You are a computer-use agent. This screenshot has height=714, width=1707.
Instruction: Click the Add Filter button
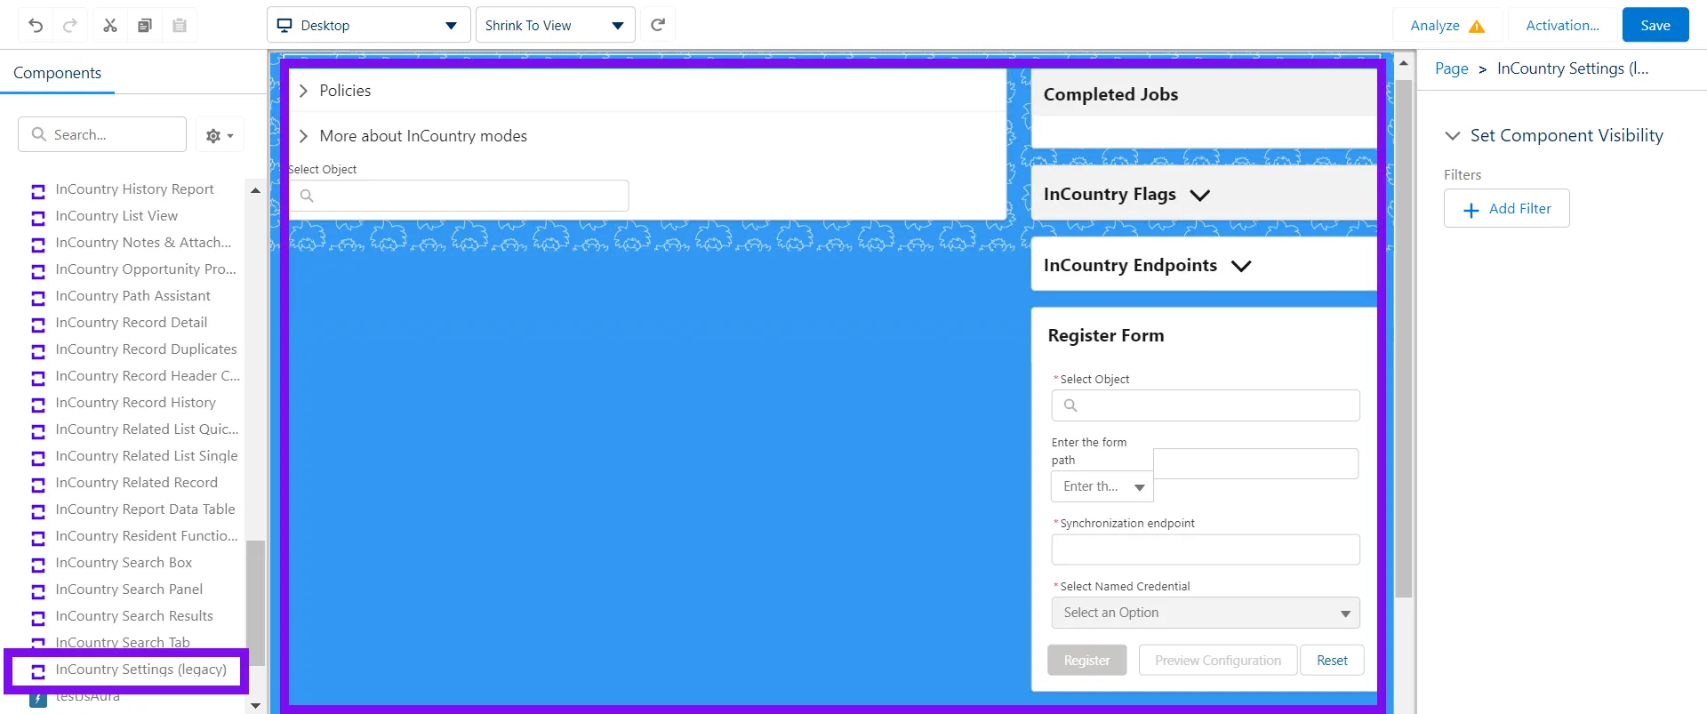tap(1506, 208)
